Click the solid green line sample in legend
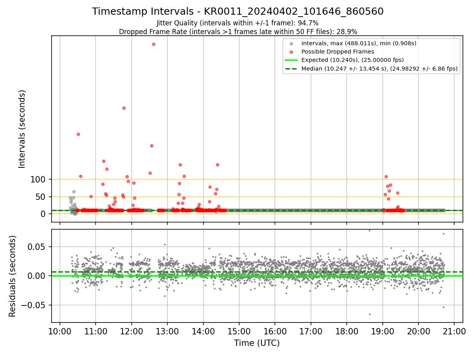The image size is (476, 357). click(292, 60)
